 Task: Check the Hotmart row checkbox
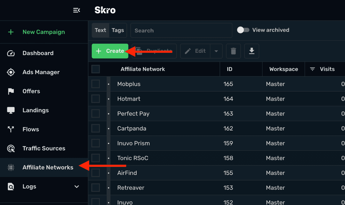tap(96, 99)
